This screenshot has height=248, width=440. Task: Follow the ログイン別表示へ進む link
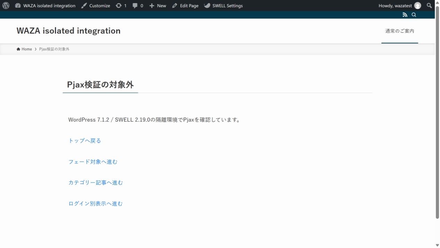[x=96, y=203]
